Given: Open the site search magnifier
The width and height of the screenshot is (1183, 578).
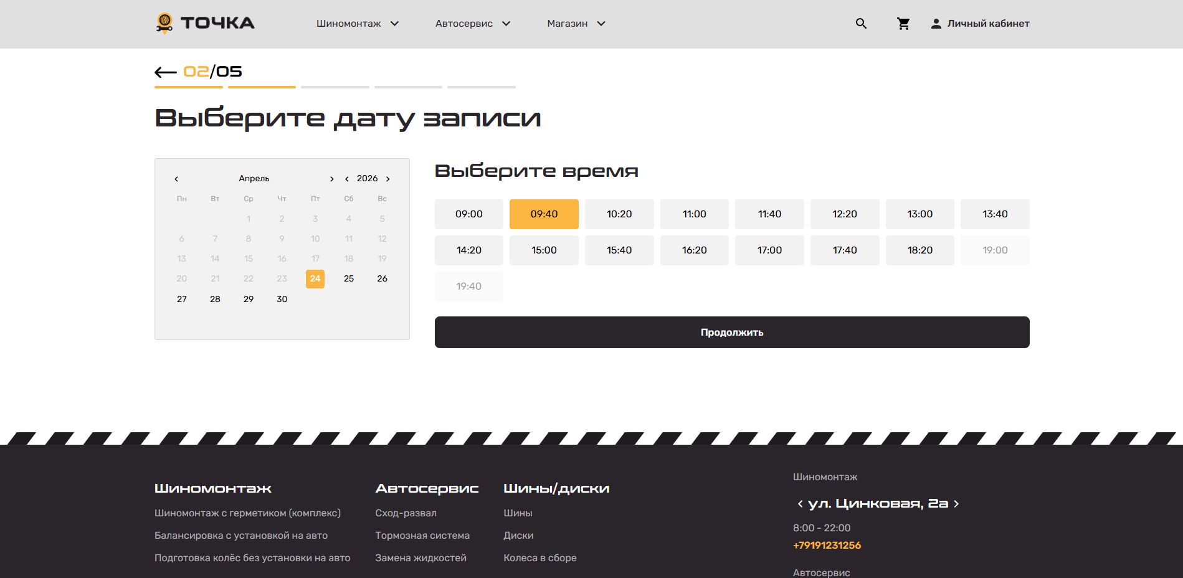Looking at the screenshot, I should [x=861, y=24].
